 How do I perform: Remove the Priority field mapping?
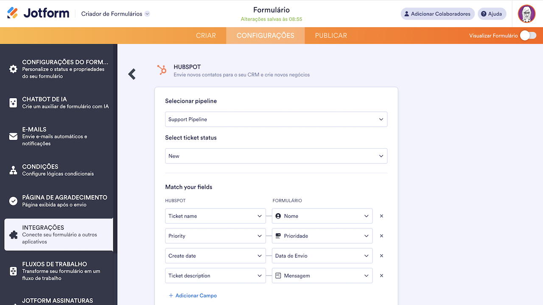381,236
